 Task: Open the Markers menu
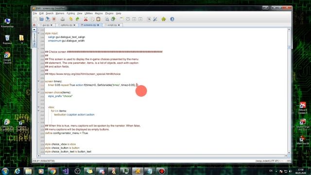[60, 13]
